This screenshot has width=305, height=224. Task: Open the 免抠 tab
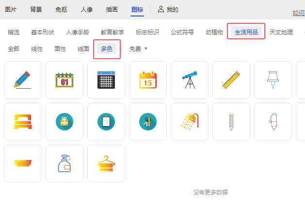[61, 9]
